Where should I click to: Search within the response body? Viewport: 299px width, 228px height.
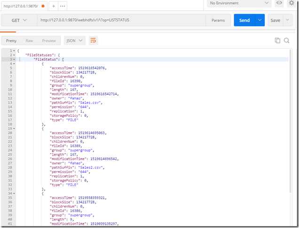coord(287,41)
